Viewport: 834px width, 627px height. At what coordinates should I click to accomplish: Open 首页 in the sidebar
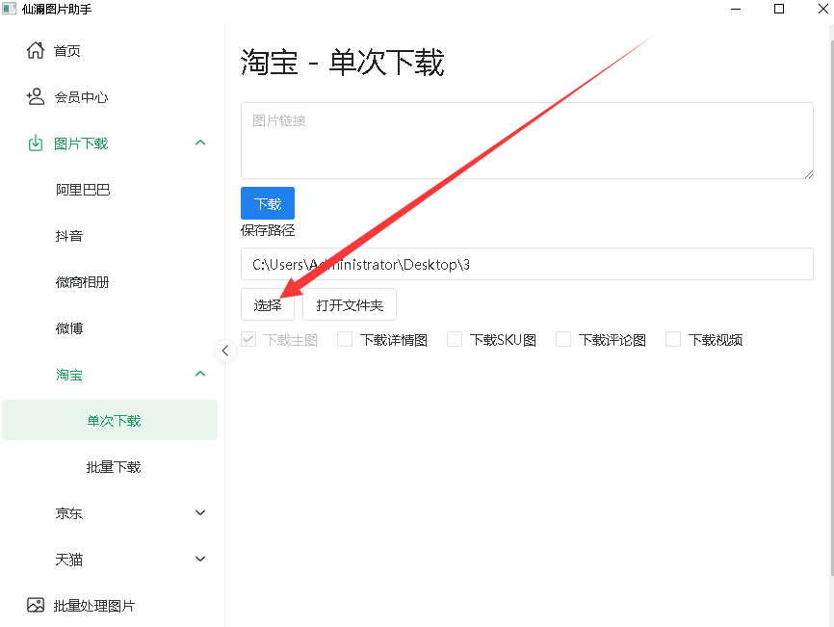(x=67, y=51)
